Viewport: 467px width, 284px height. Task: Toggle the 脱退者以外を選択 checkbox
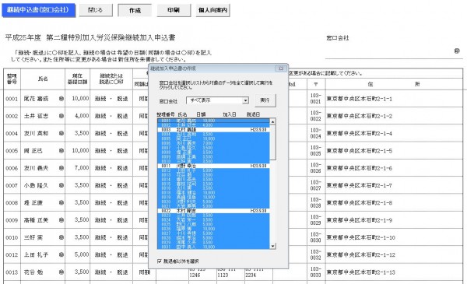coord(160,261)
